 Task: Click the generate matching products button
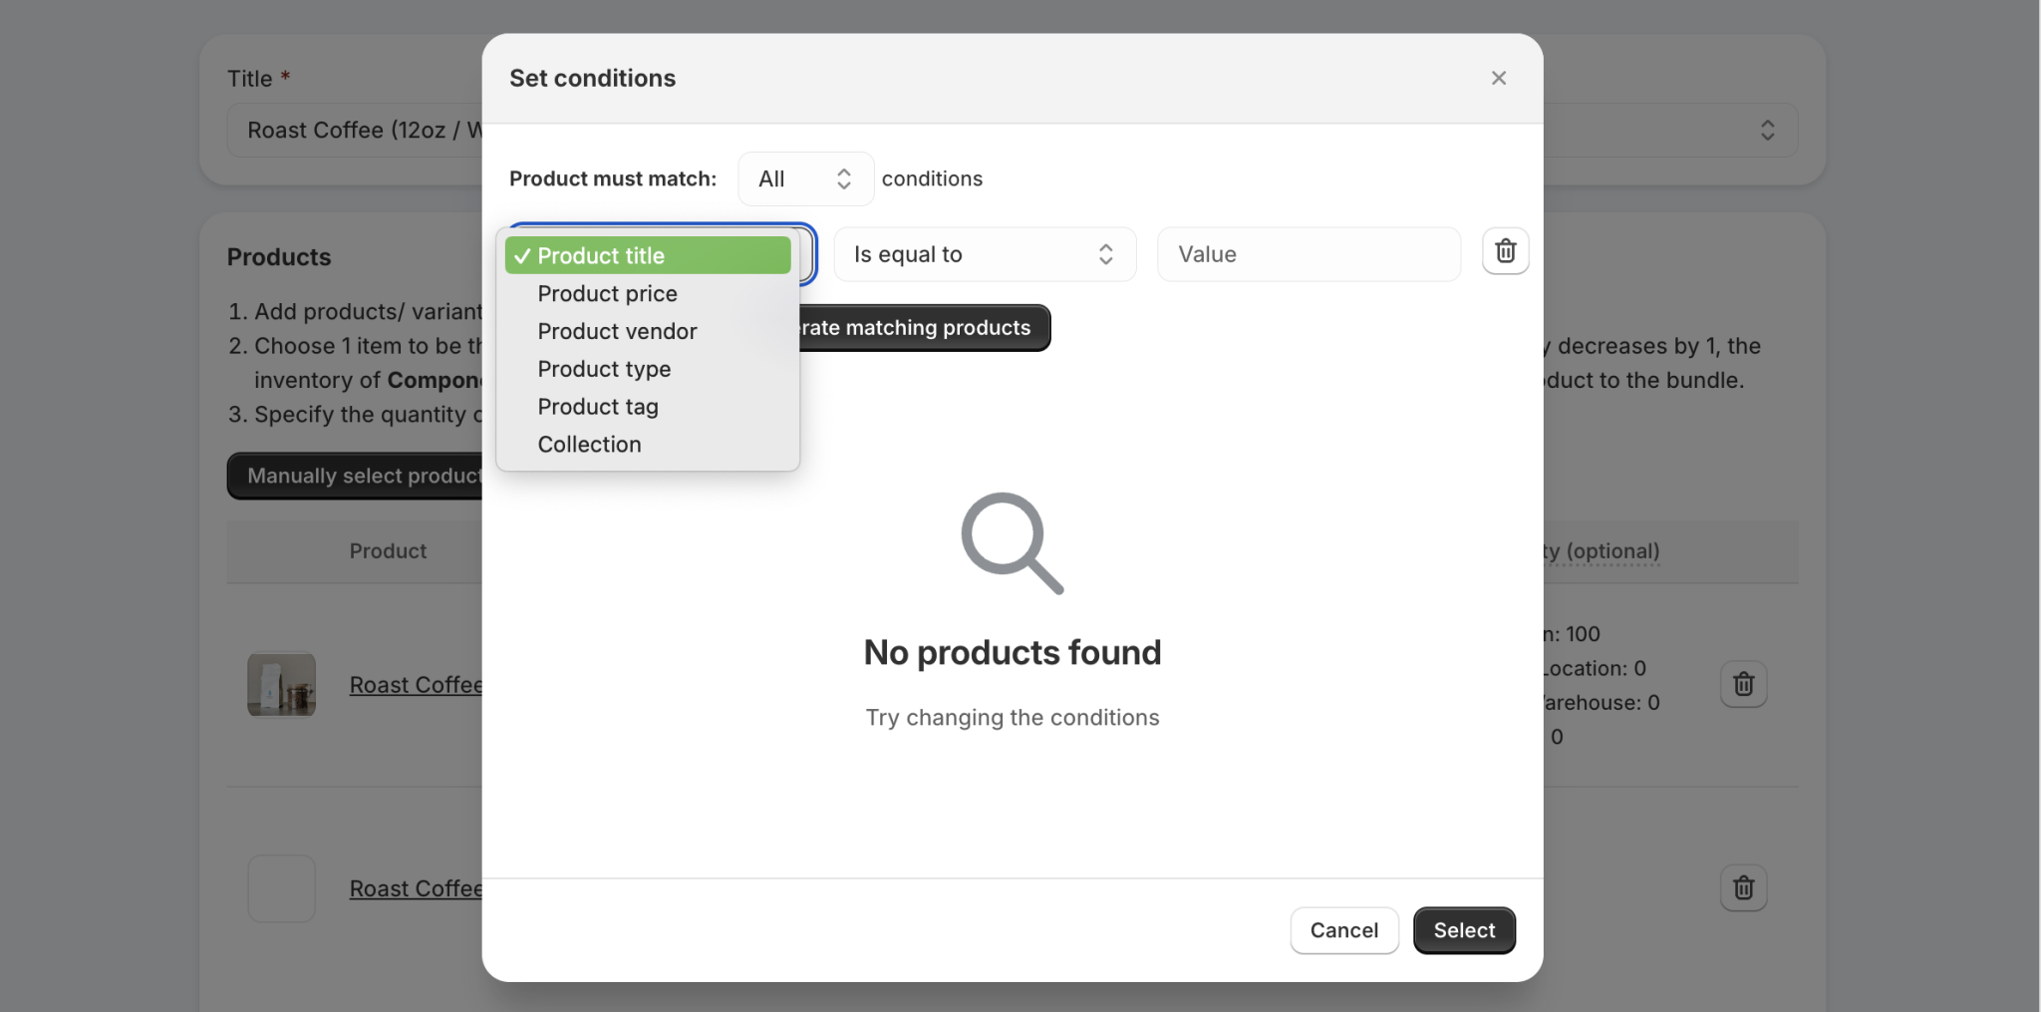923,328
